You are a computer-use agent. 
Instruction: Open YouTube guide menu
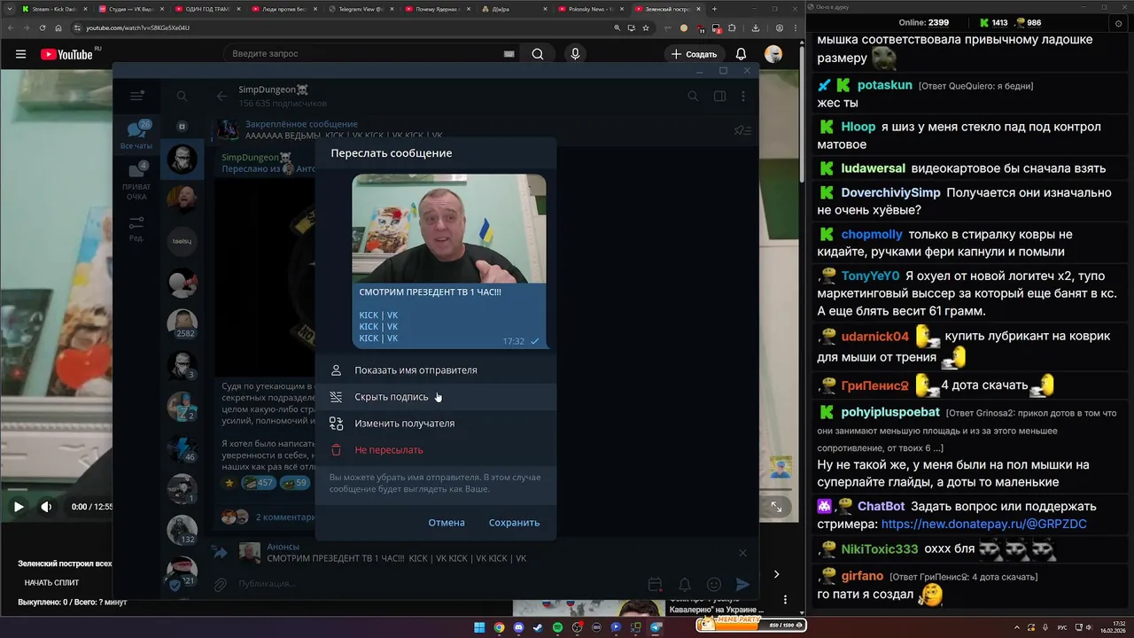(x=20, y=54)
